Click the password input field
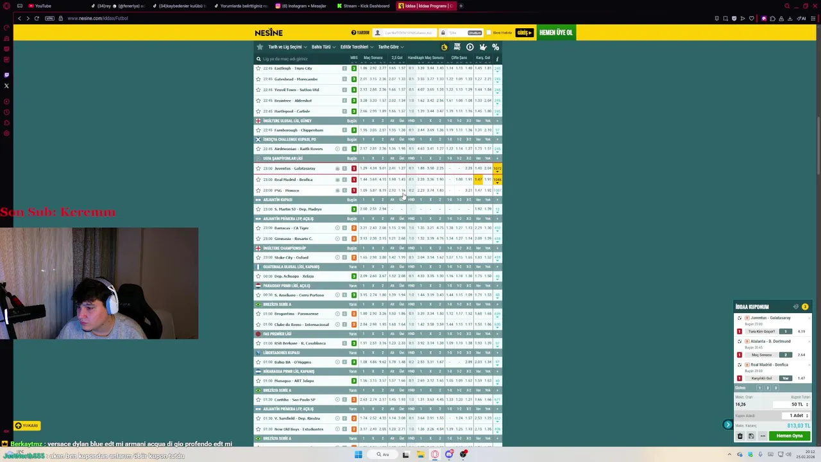The image size is (821, 462). (x=461, y=33)
